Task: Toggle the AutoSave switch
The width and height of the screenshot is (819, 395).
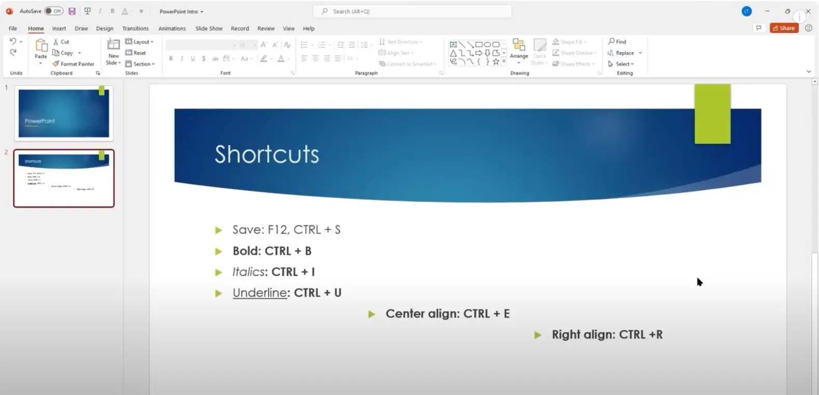Action: (53, 11)
